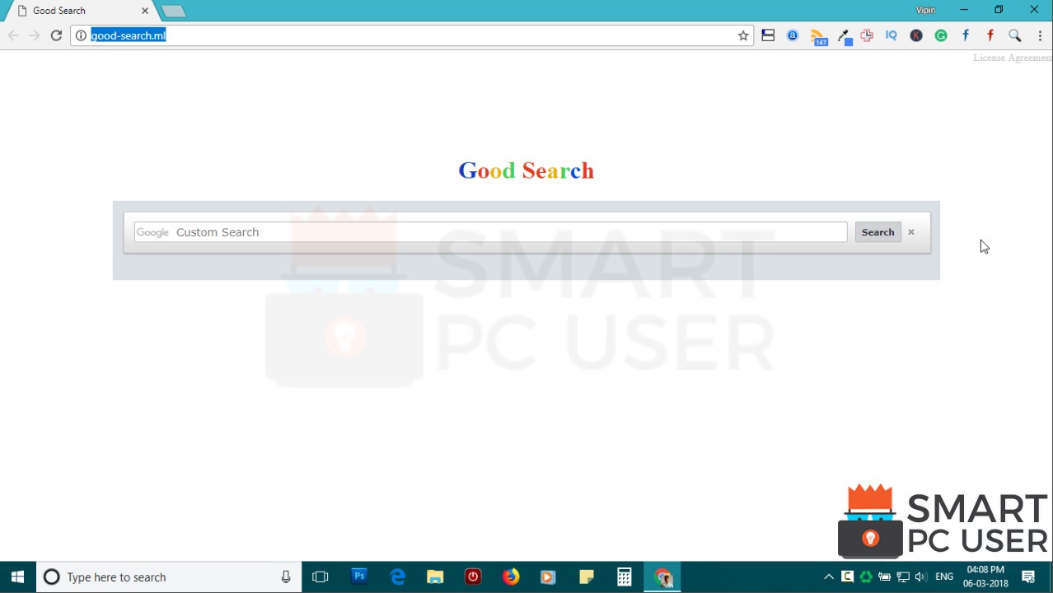Image resolution: width=1053 pixels, height=593 pixels.
Task: Select the color picker eyedropper extension
Action: pyautogui.click(x=844, y=35)
